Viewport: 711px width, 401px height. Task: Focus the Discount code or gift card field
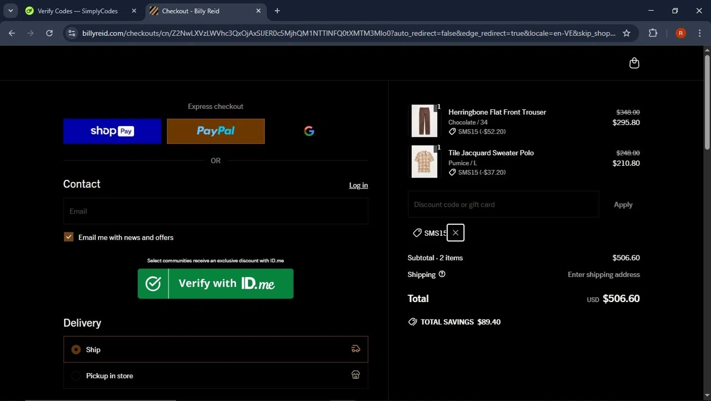pyautogui.click(x=503, y=205)
